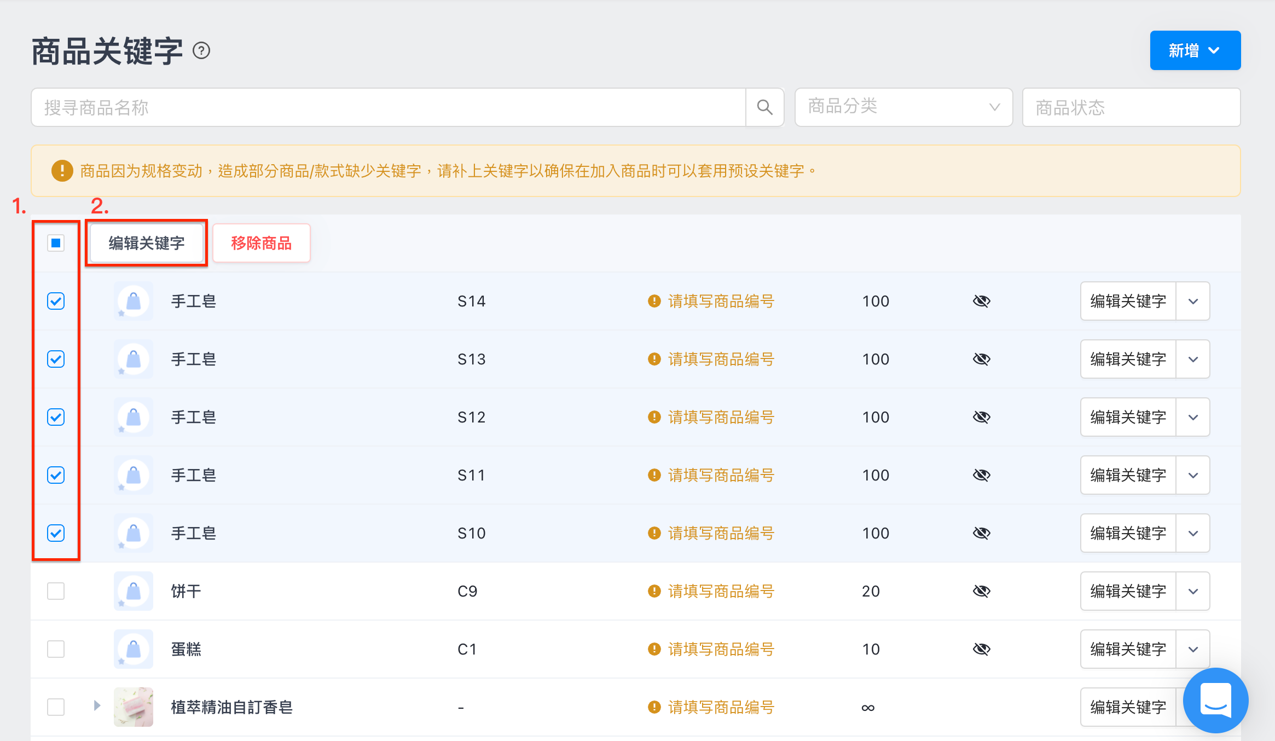Click the orange warning icon in the notice banner
Viewport: 1275px width, 741px height.
[x=62, y=171]
